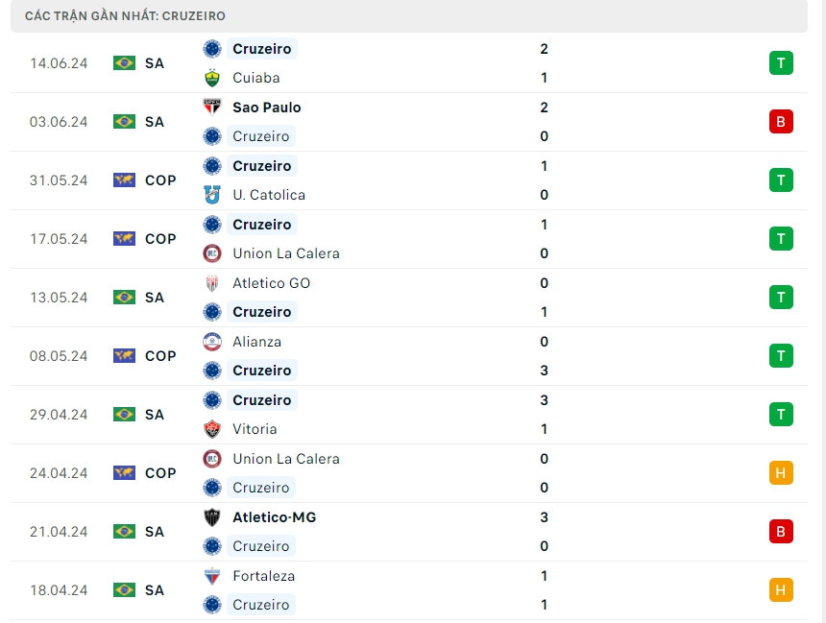This screenshot has height=623, width=826.
Task: Click the Vitoria club crest
Action: tap(212, 429)
